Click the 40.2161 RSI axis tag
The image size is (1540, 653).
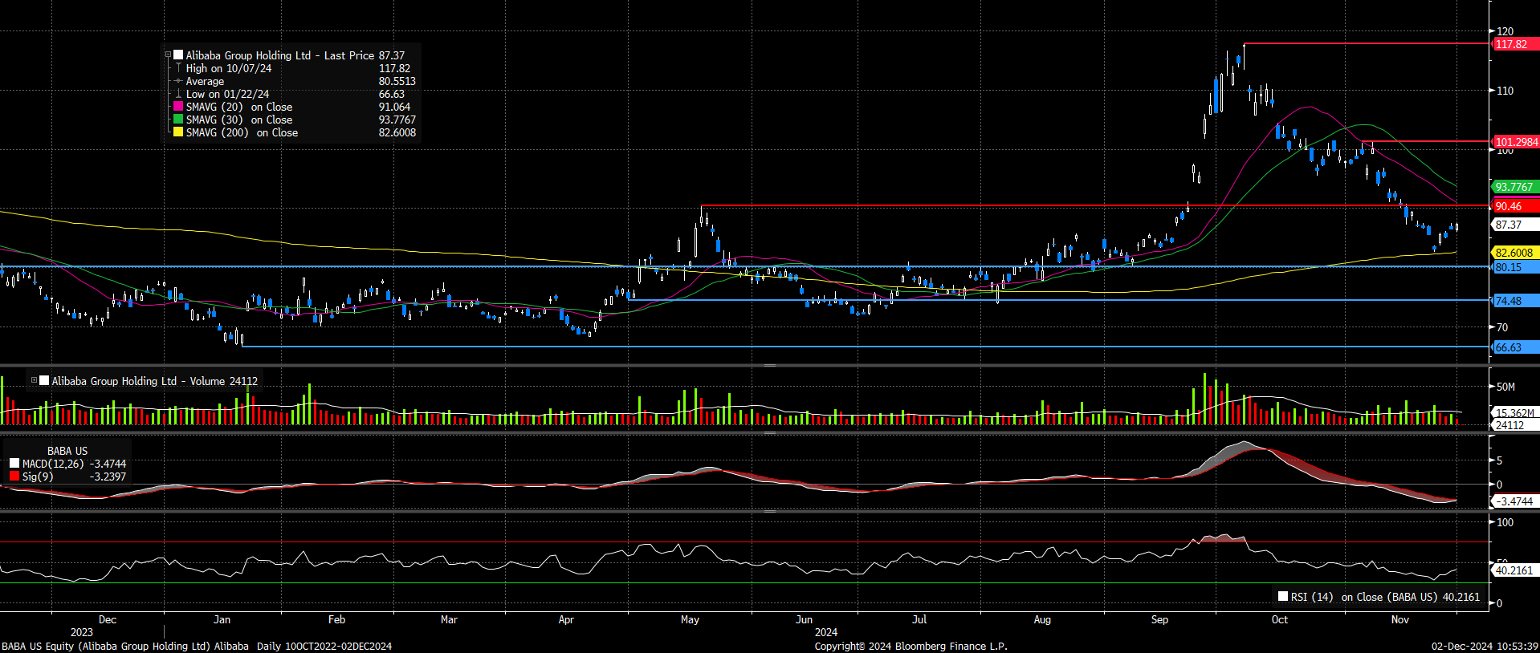(x=1514, y=570)
